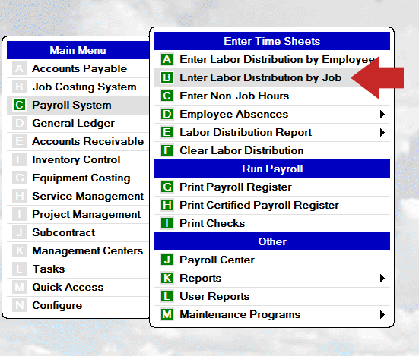Click the faded K icon beside Management Centers

tap(19, 250)
